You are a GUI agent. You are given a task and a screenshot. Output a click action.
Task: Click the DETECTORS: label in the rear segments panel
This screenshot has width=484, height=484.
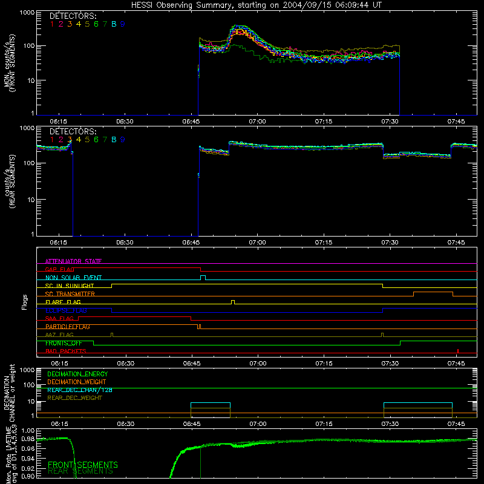tap(73, 132)
